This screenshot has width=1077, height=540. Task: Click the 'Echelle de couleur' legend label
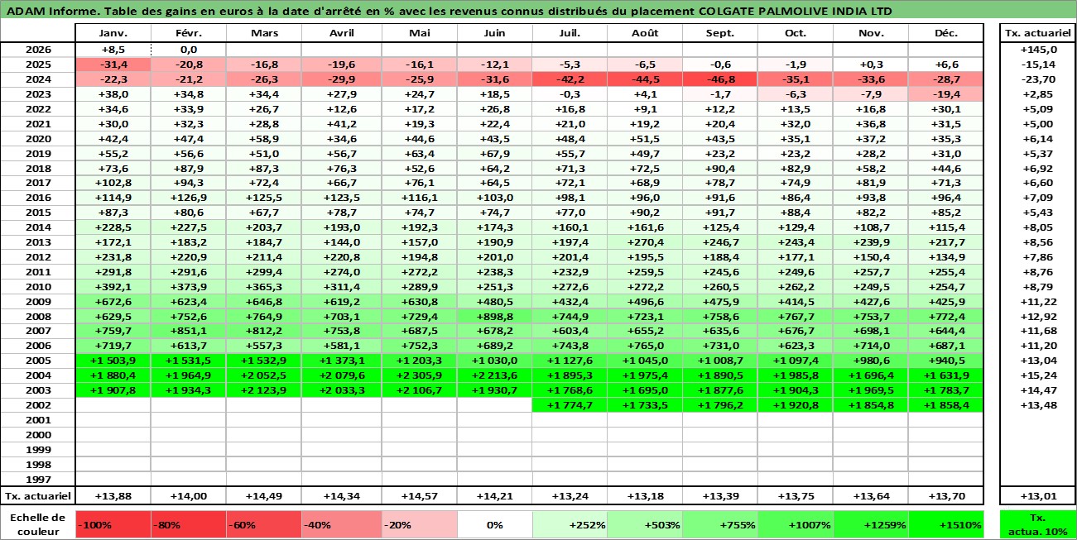point(38,524)
